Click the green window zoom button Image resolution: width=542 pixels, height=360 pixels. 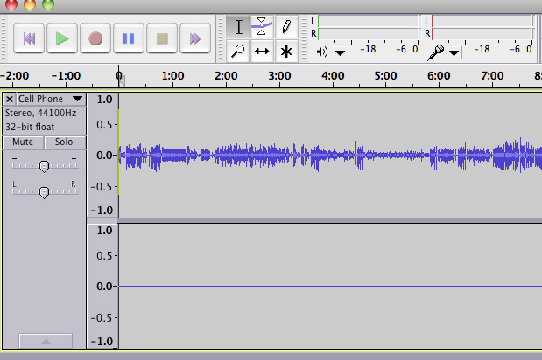(48, 4)
